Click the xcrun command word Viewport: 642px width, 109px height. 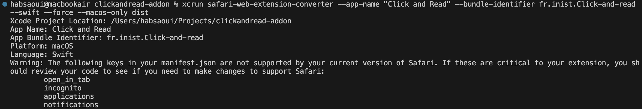coord(192,4)
